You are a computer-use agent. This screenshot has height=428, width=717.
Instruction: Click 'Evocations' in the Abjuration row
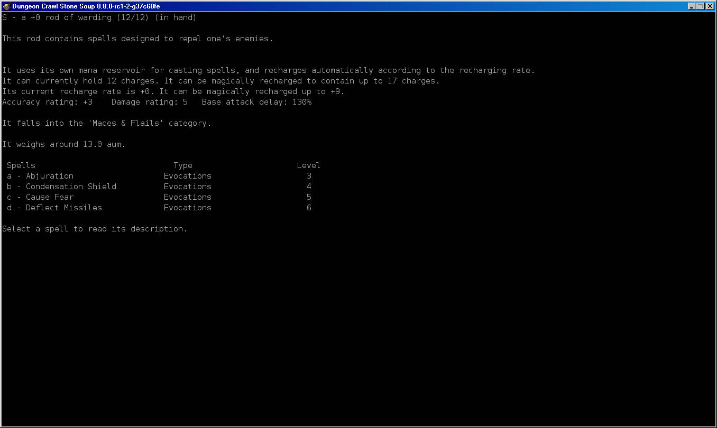[188, 176]
